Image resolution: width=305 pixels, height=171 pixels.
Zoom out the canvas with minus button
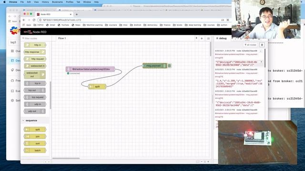tap(202, 161)
